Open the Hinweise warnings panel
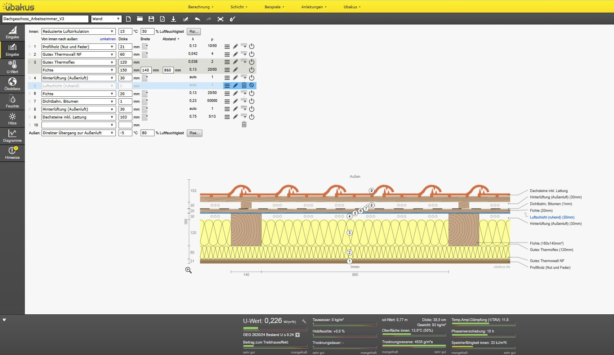 coord(12,153)
